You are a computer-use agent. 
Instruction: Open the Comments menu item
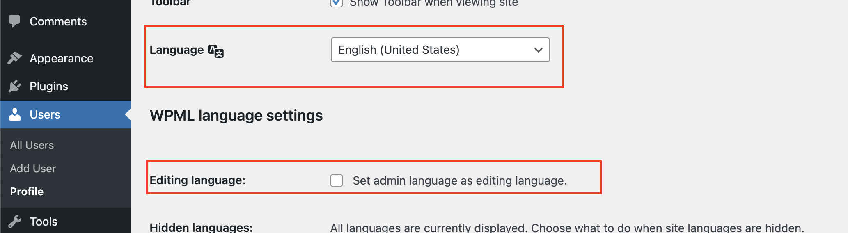pos(58,21)
